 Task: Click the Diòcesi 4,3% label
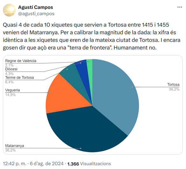[x=11, y=71]
